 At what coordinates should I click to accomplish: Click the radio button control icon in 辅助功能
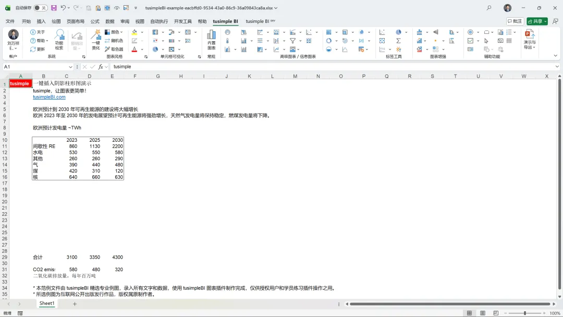pos(470,32)
